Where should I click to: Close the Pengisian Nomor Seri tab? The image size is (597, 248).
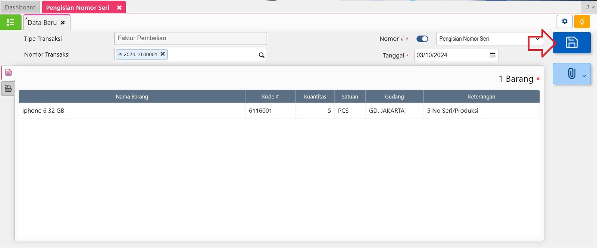[x=119, y=7]
